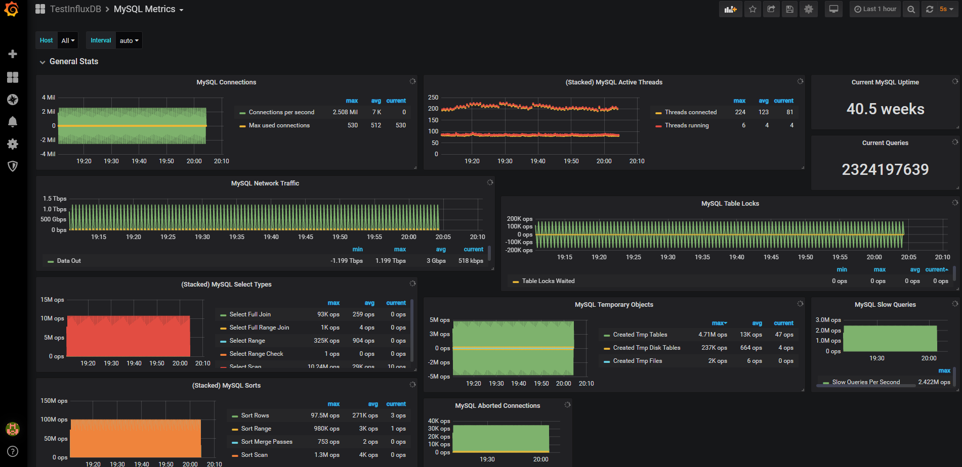Screen dimensions: 962x467
Task: Click the Add panel toolbar icon
Action: [730, 9]
